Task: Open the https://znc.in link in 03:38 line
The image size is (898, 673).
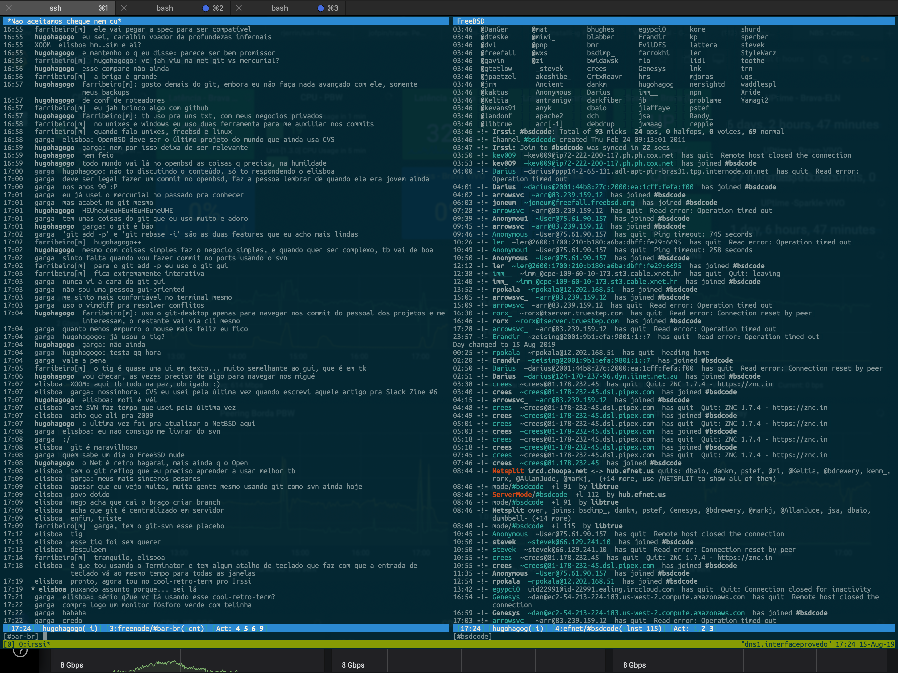Action: [x=744, y=384]
